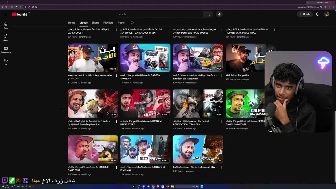Screen dimensions: 336x189
Task: Play the 1:37:01 Silent Hill Konami thumbnail
Action: pos(145,104)
